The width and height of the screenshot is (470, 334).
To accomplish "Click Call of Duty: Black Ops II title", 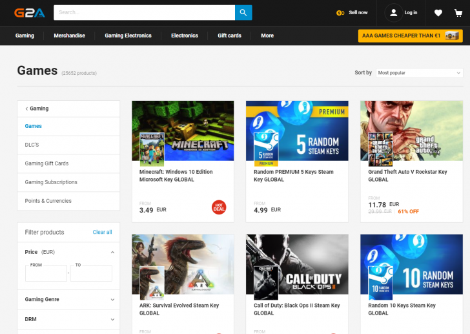I will pos(297,309).
